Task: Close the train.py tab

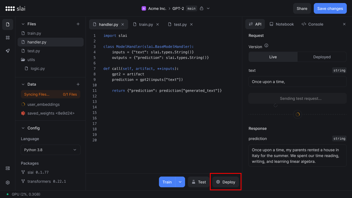Action: tap(158, 24)
